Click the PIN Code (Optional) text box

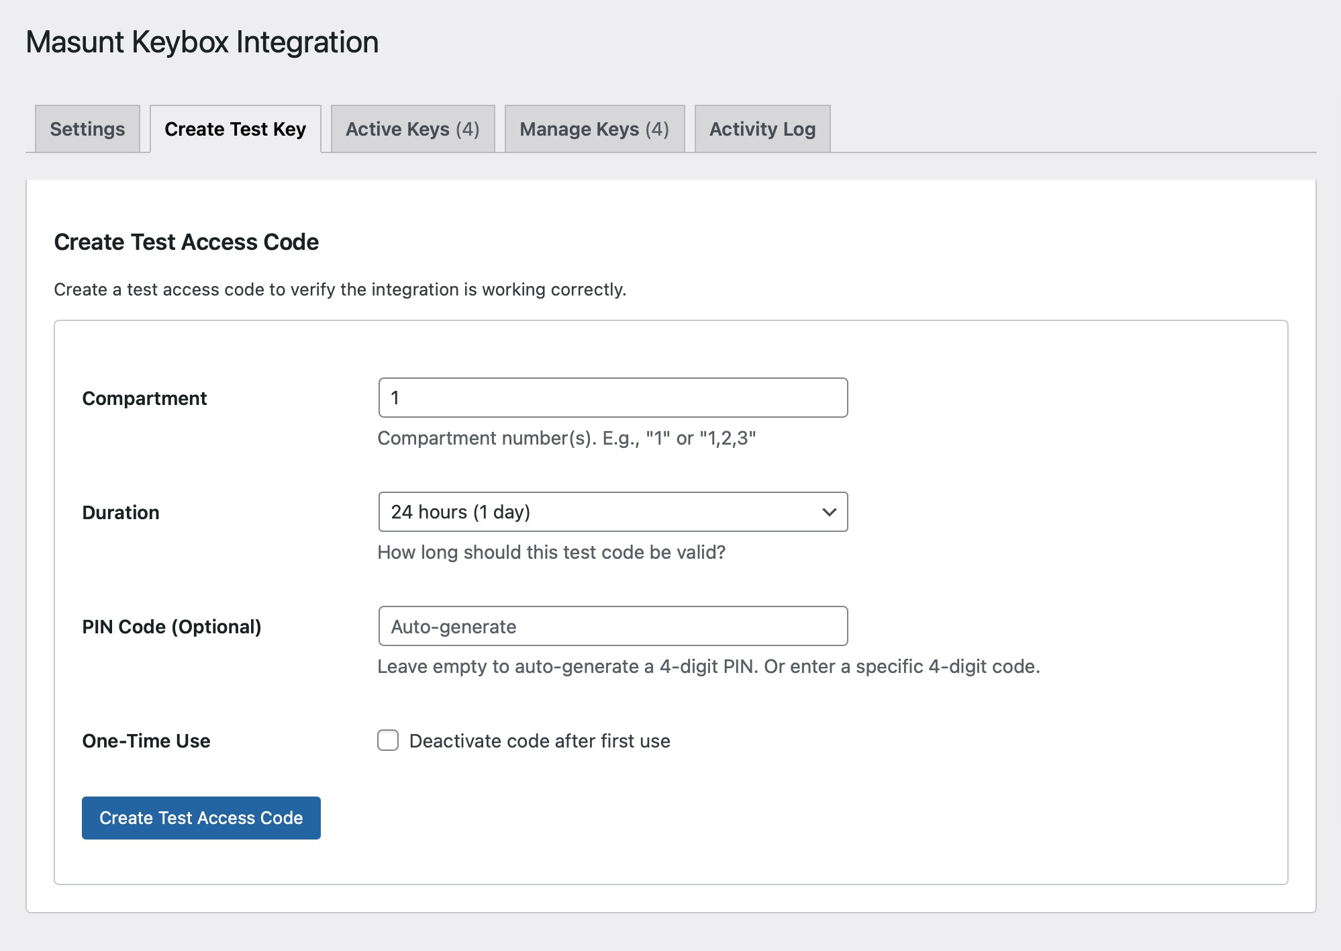point(612,626)
